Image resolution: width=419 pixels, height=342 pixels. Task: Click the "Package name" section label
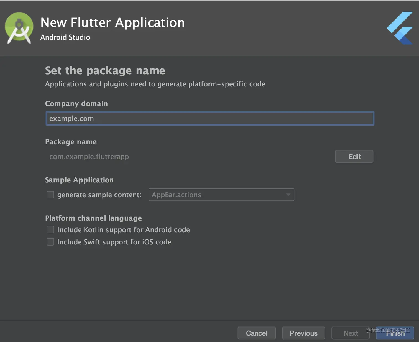click(71, 142)
